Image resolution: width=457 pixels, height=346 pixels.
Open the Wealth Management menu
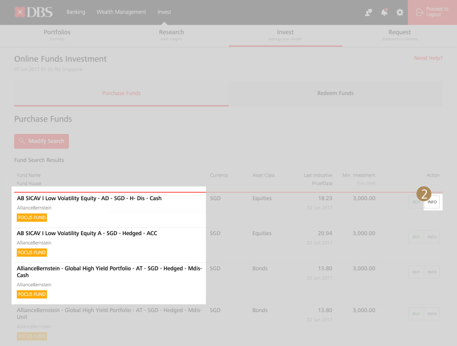[122, 12]
